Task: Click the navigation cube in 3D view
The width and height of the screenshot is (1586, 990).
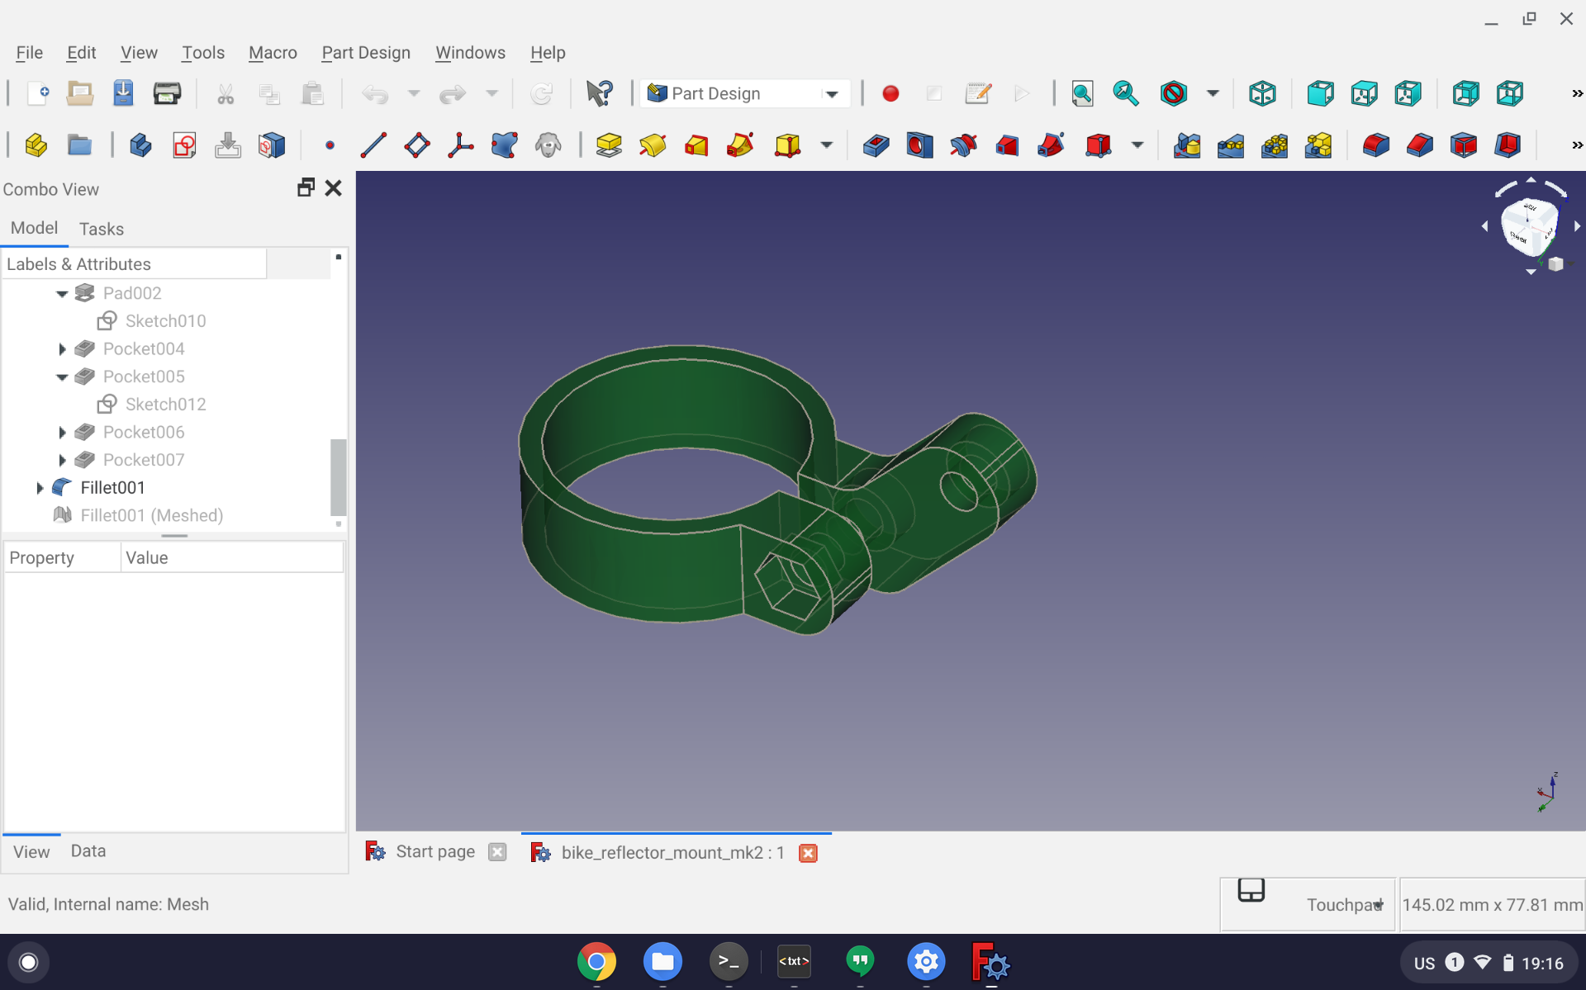Action: (x=1529, y=226)
